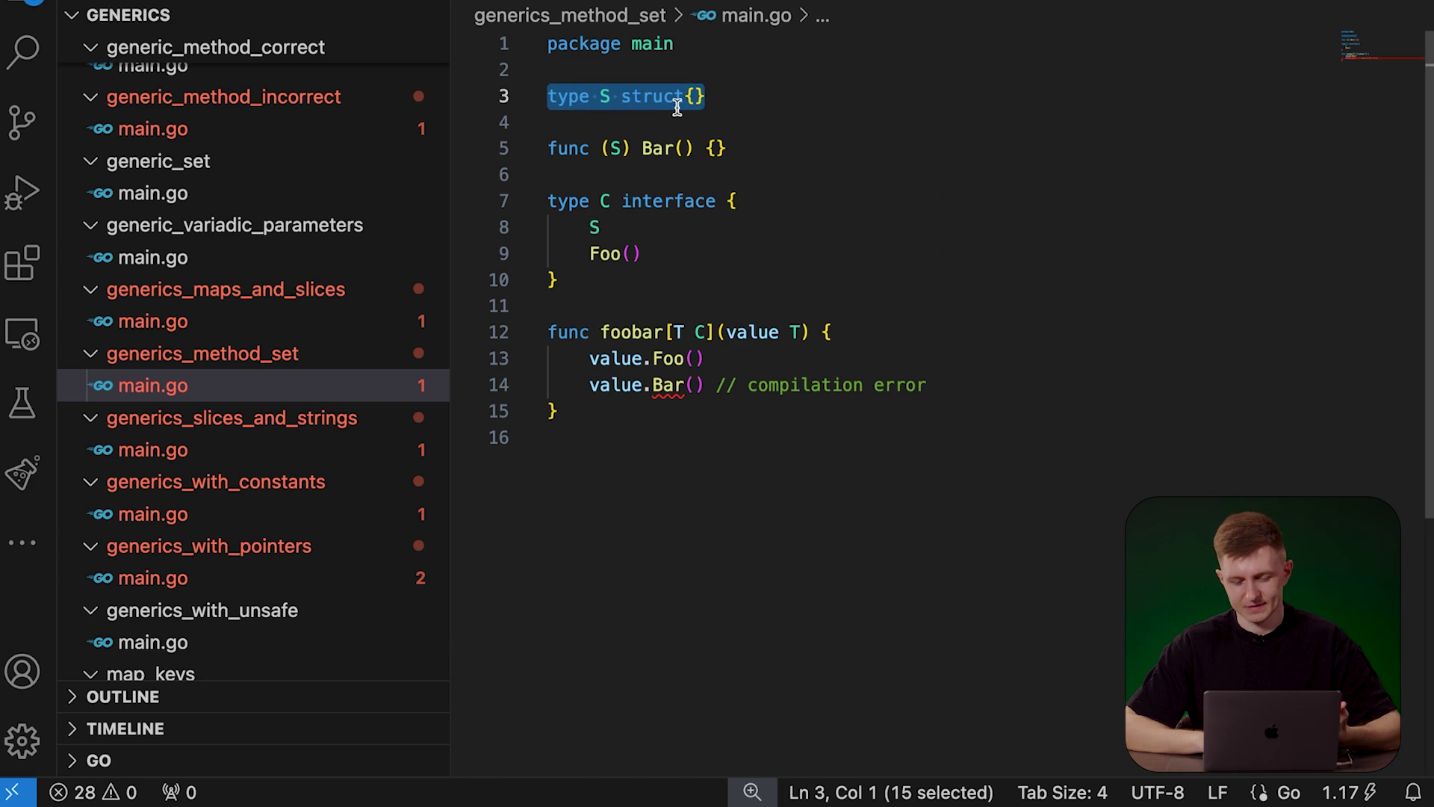1434x807 pixels.
Task: Open the Remote Explorer view
Action: click(x=22, y=334)
